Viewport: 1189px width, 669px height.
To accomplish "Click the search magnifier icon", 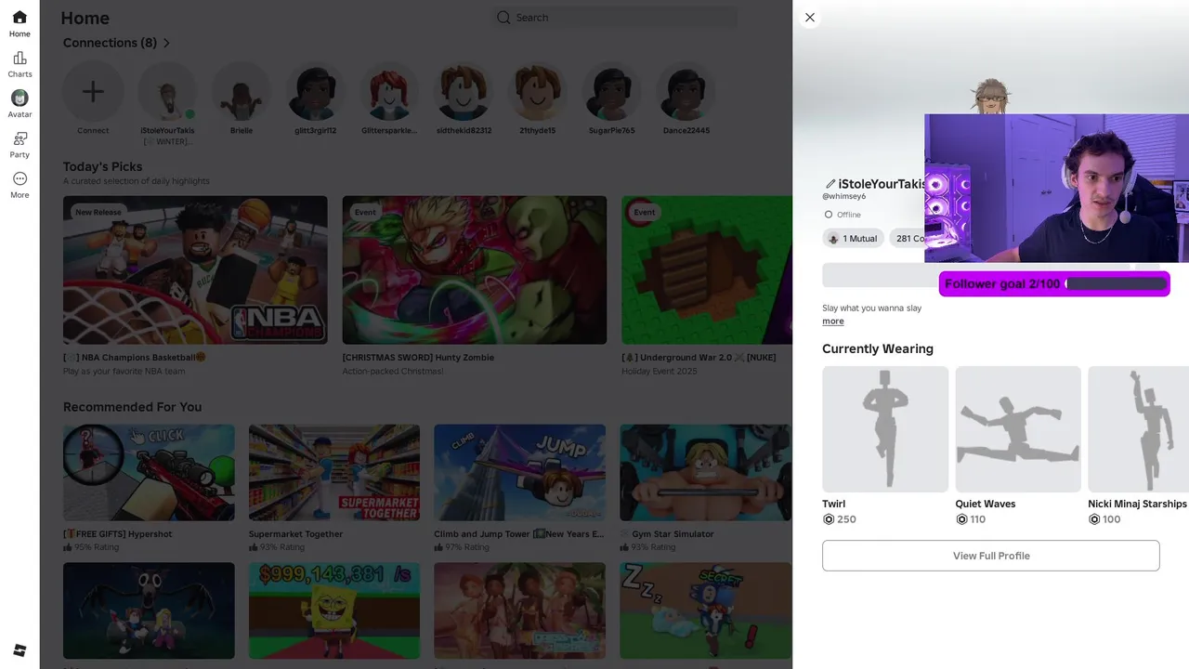I will [503, 18].
